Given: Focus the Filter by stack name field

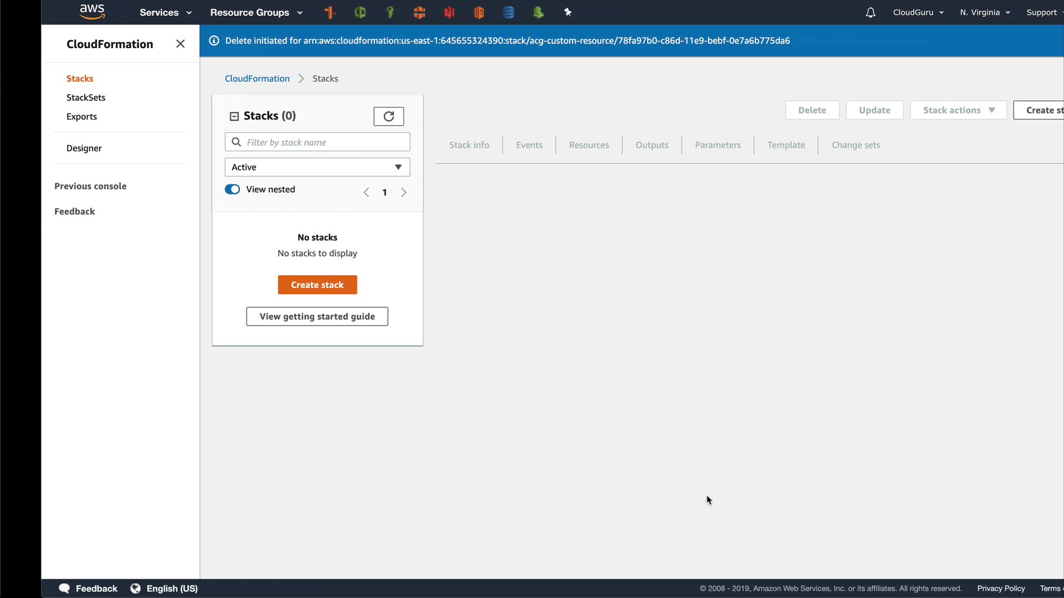Looking at the screenshot, I should (x=324, y=142).
